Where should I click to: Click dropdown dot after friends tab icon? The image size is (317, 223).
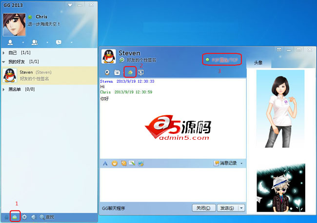[x=23, y=42]
